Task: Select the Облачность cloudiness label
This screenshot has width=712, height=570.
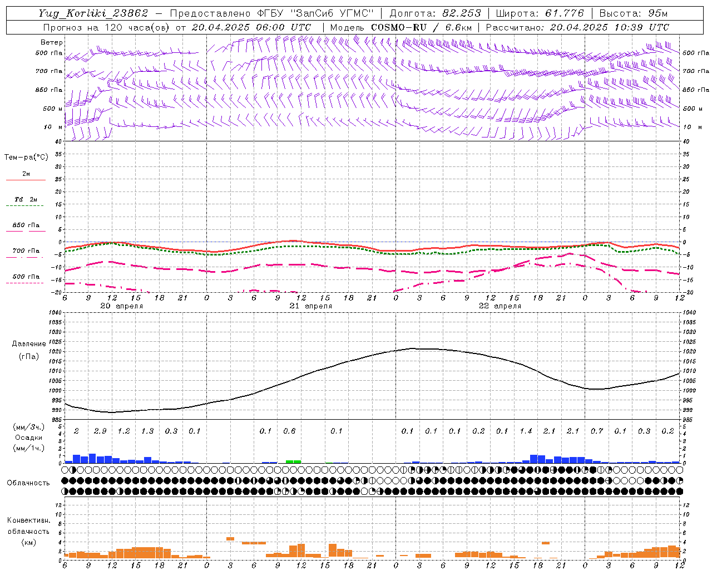Action: tap(28, 483)
